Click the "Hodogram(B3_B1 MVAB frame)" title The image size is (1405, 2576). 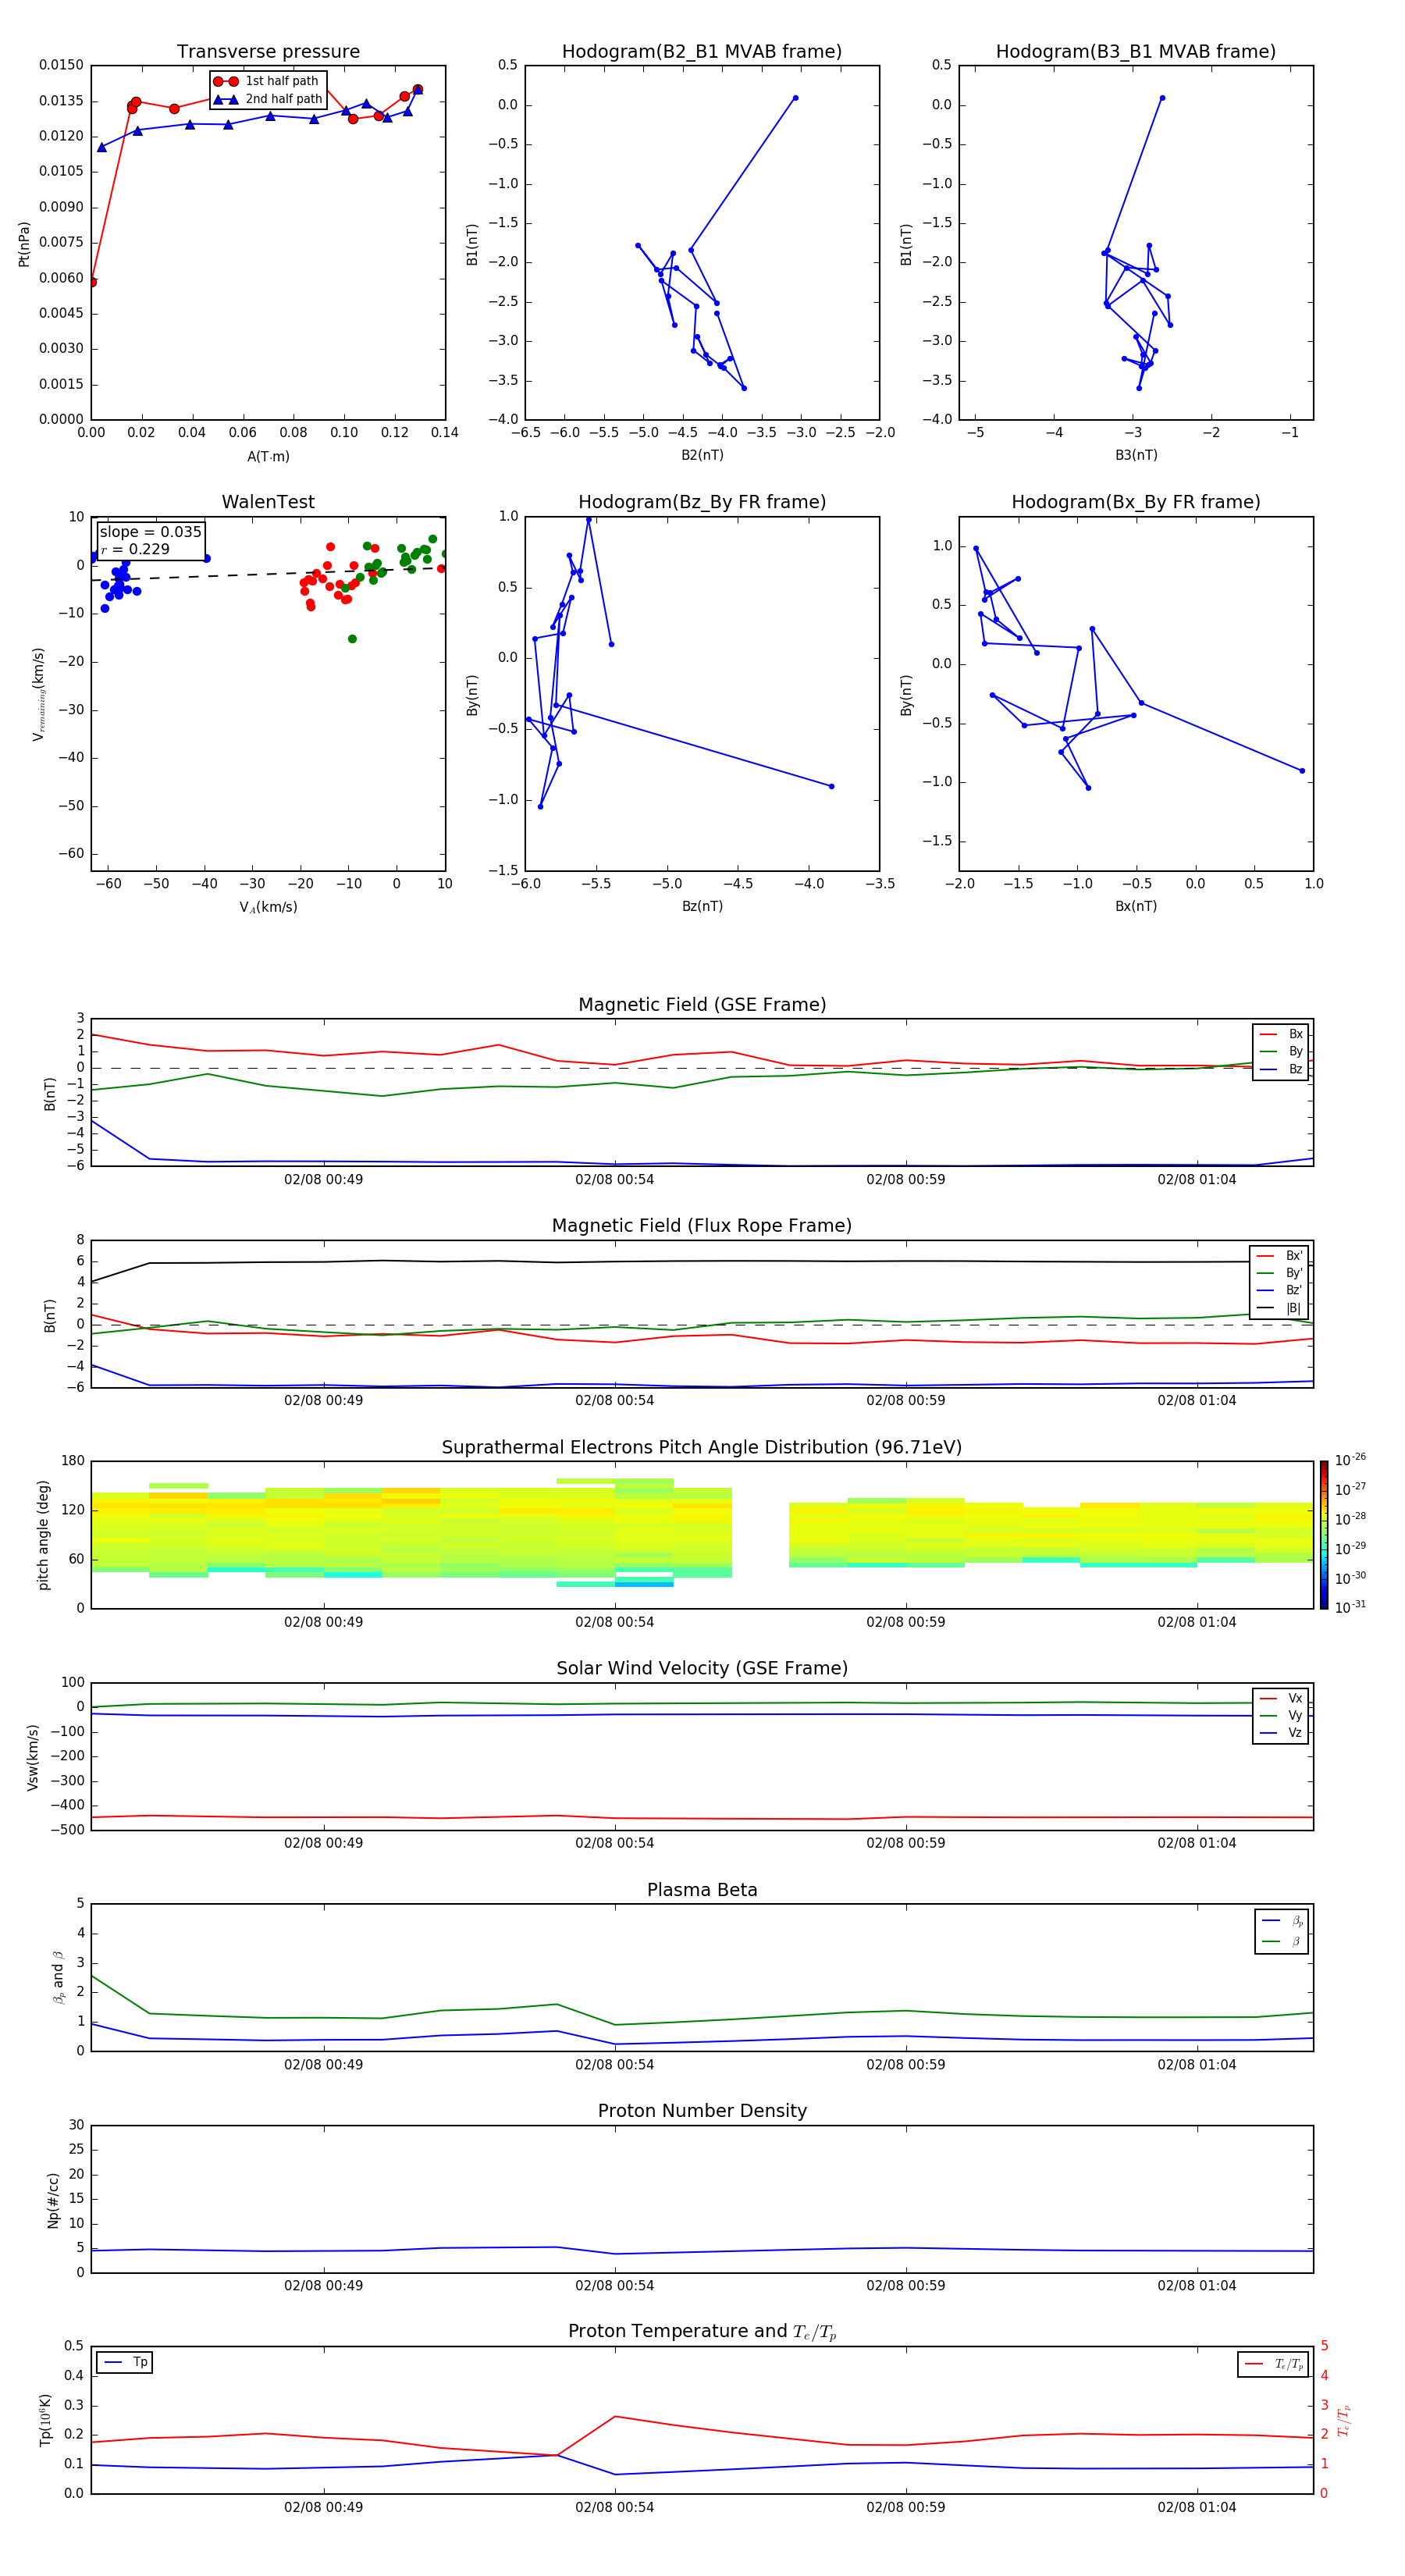(1136, 52)
